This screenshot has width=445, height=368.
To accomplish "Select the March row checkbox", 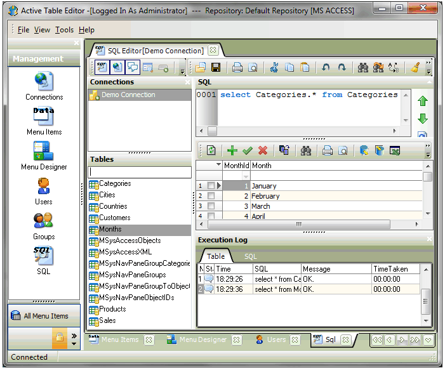I will 211,206.
